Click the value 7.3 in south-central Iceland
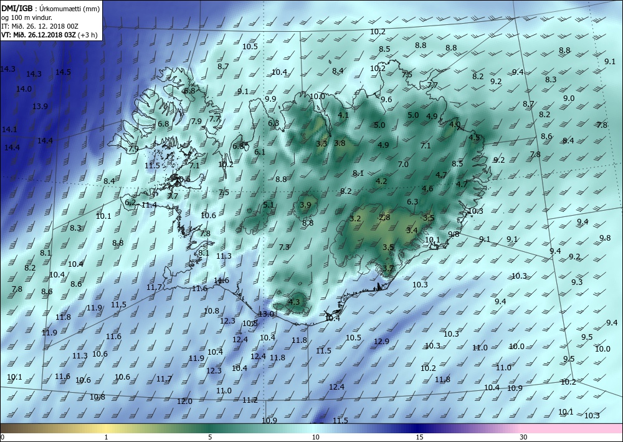 click(x=284, y=247)
